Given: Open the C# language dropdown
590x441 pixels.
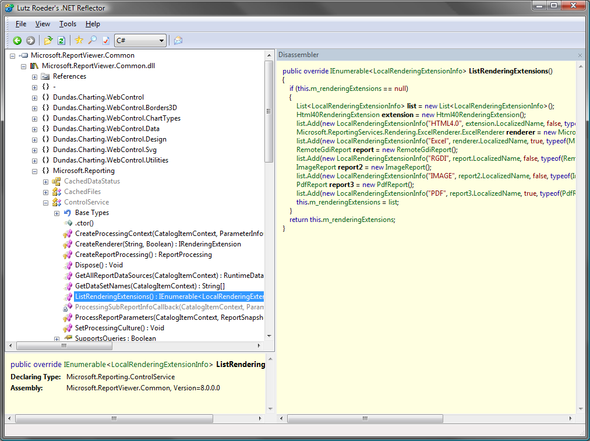Looking at the screenshot, I should tap(140, 40).
